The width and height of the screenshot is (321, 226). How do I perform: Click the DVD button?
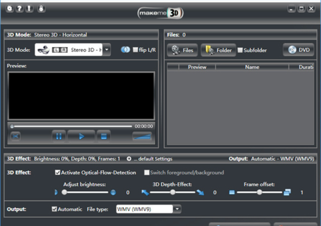(x=299, y=50)
